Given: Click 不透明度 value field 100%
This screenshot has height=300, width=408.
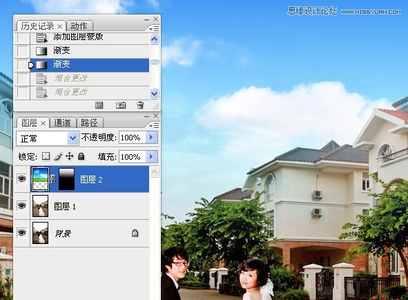Looking at the screenshot, I should [132, 137].
